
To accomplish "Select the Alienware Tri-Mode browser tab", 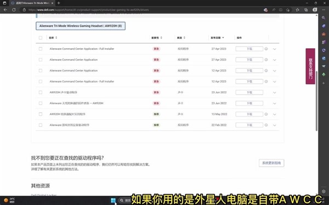I will coord(31,3).
